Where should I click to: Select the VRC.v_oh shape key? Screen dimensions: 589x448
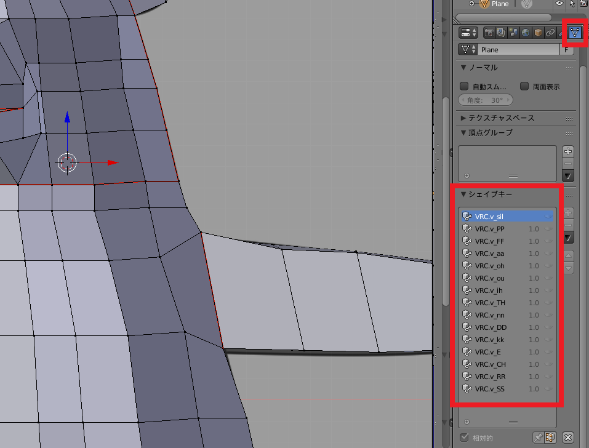click(507, 266)
